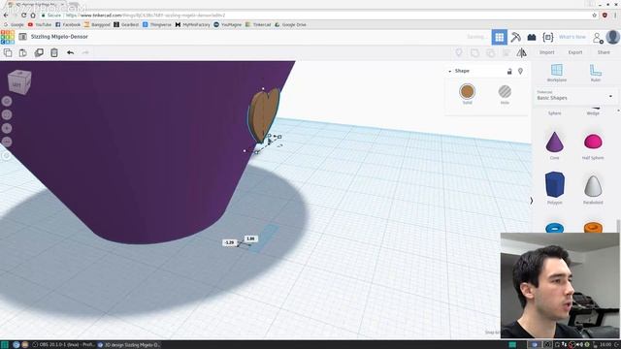This screenshot has height=349, width=621.
Task: Collapse the shapes panel chevron
Action: [532, 201]
